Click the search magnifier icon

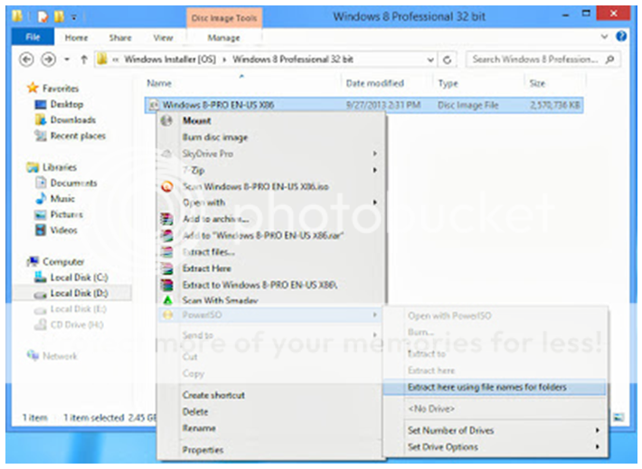click(609, 60)
